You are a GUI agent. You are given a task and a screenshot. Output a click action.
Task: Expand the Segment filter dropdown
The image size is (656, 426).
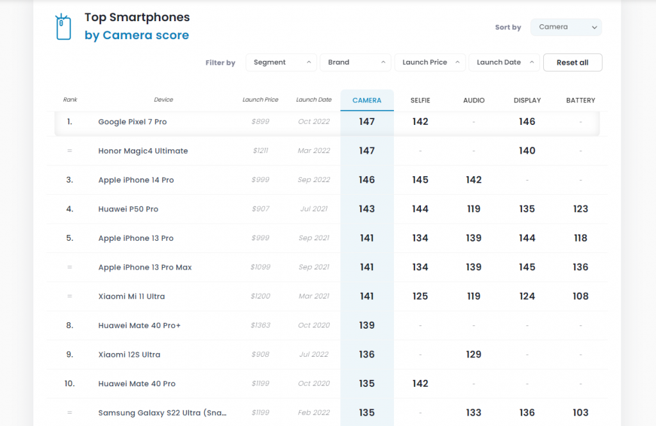tap(281, 62)
